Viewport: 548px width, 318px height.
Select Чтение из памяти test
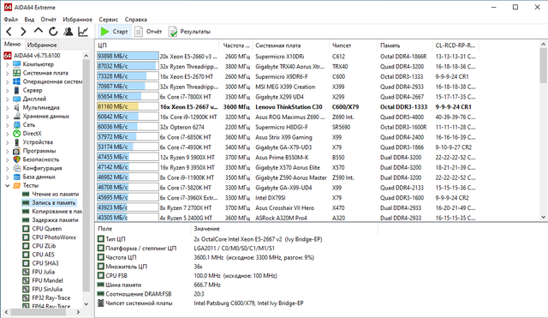tap(55, 195)
